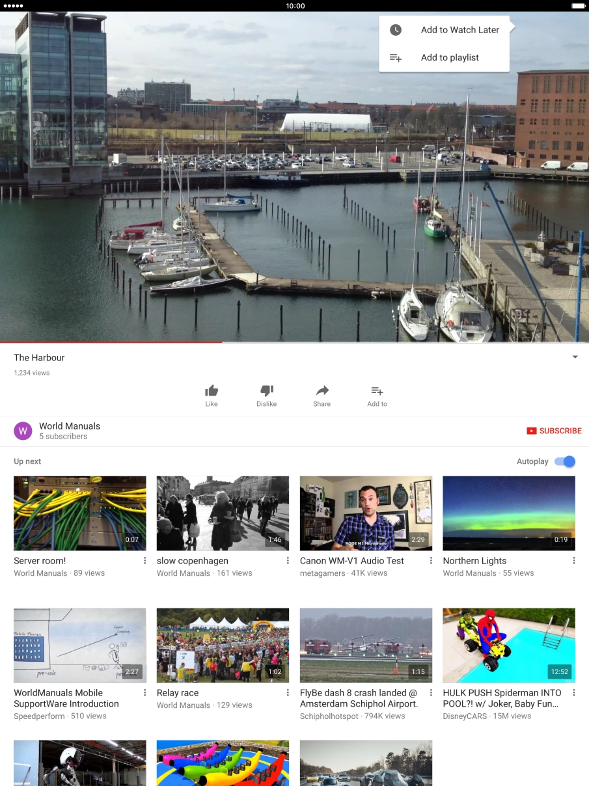
Task: Tap the Share arrow icon
Action: (x=322, y=391)
